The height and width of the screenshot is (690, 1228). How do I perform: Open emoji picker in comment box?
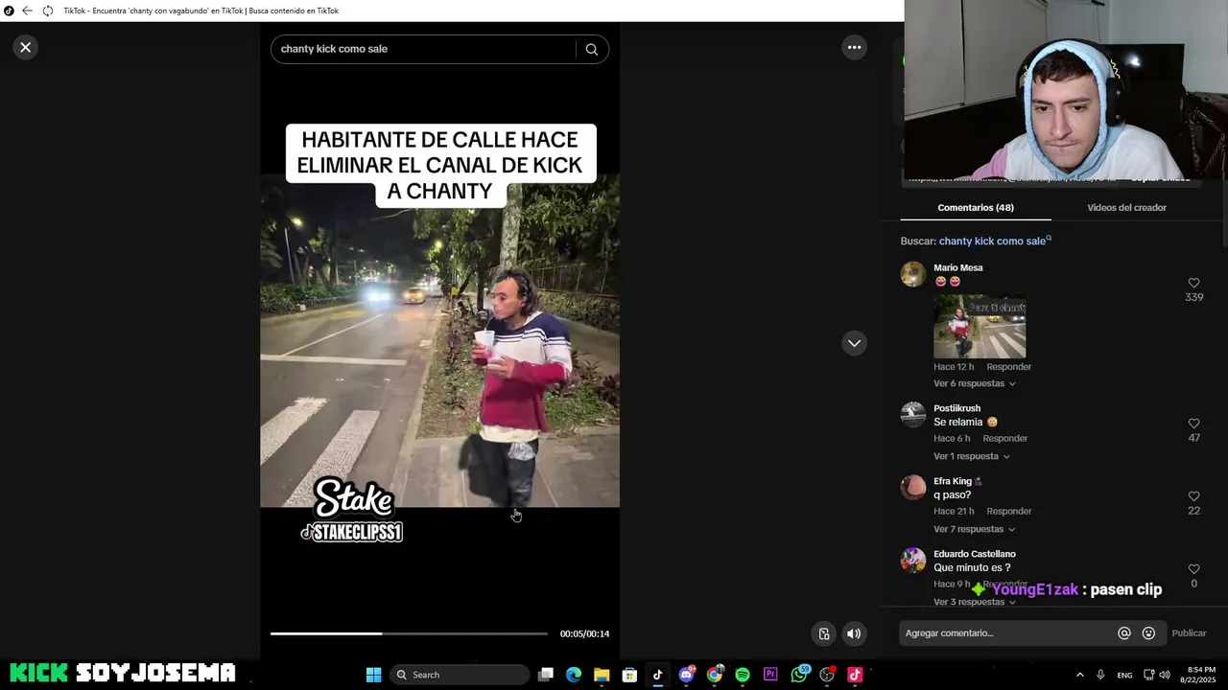pyautogui.click(x=1148, y=633)
